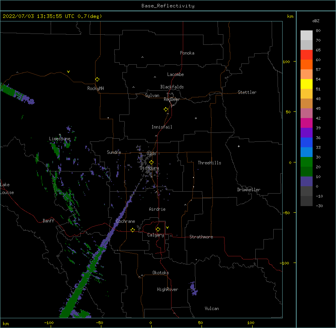The width and height of the screenshot is (336, 328).
Task: Pick the red swatch in dBZ legend
Action: click(x=306, y=55)
